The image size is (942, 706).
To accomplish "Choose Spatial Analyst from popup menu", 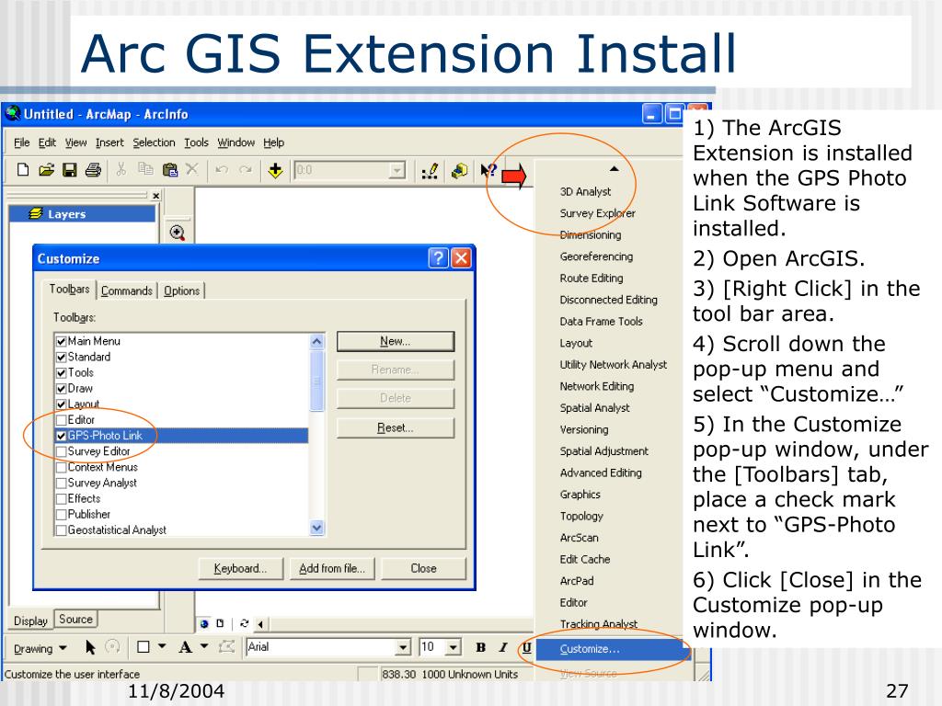I will click(x=595, y=408).
